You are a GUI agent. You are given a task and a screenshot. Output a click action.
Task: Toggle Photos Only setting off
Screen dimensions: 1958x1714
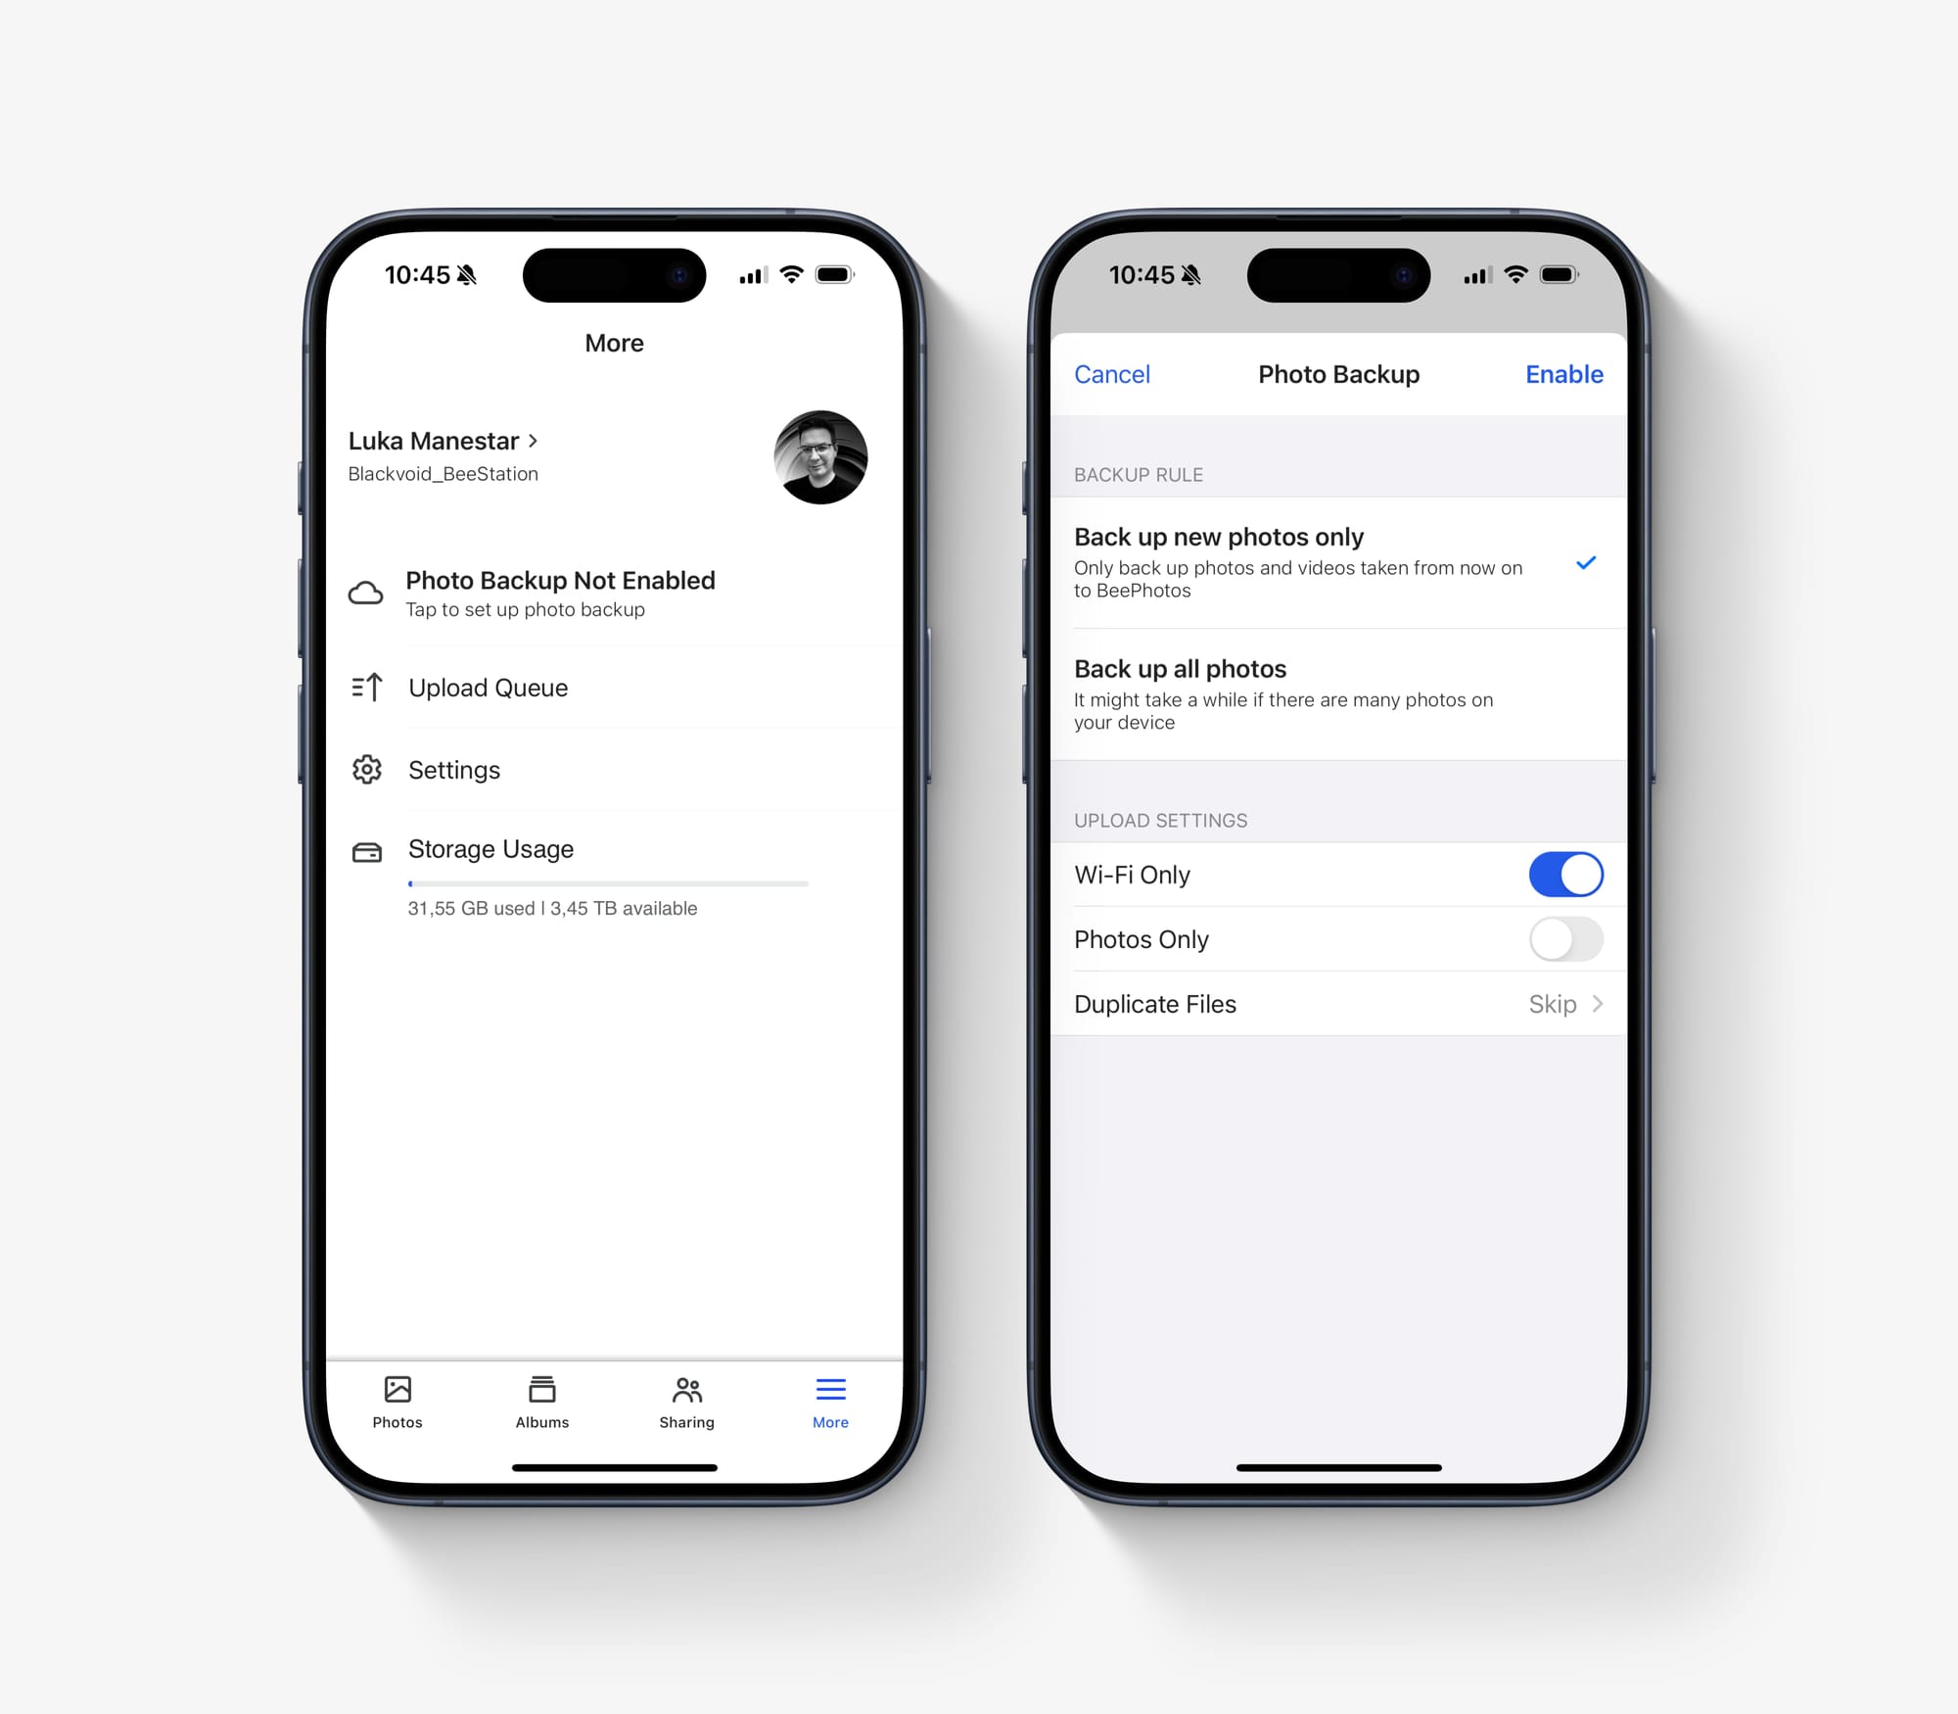tap(1565, 939)
